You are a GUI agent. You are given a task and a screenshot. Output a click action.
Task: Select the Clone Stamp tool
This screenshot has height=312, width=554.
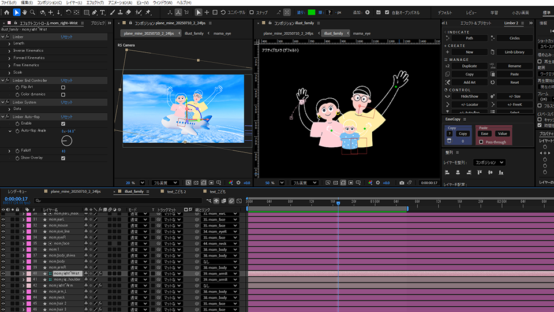click(x=120, y=12)
